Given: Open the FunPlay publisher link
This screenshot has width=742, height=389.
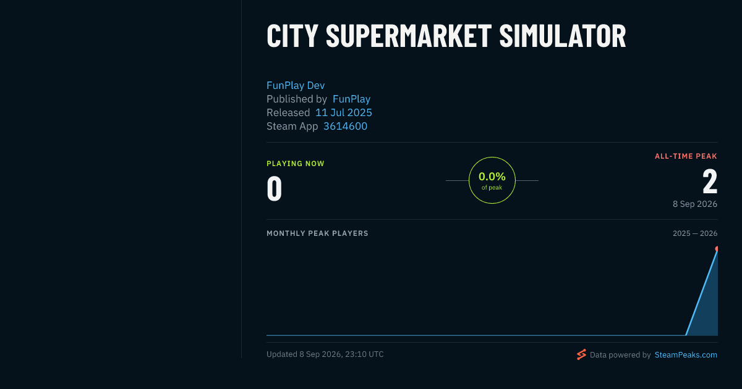Looking at the screenshot, I should tap(351, 99).
